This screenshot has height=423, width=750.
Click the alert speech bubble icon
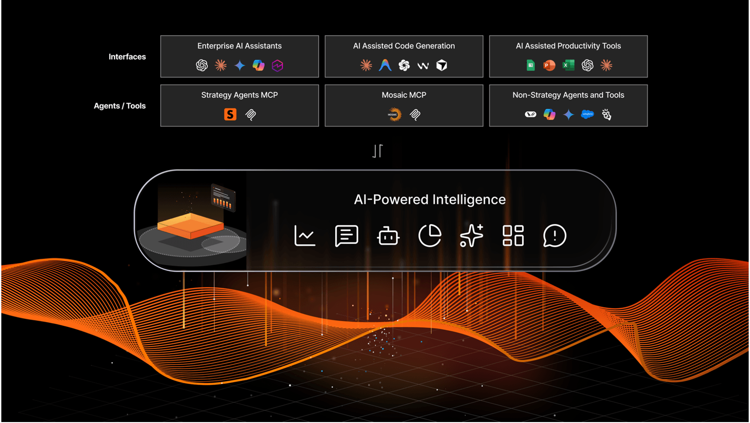point(555,236)
